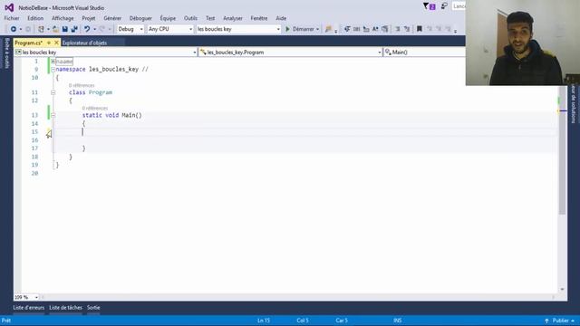Viewport: 580px width, 326px height.
Task: Switch to the Explorateur d'objets tab
Action: pos(84,43)
